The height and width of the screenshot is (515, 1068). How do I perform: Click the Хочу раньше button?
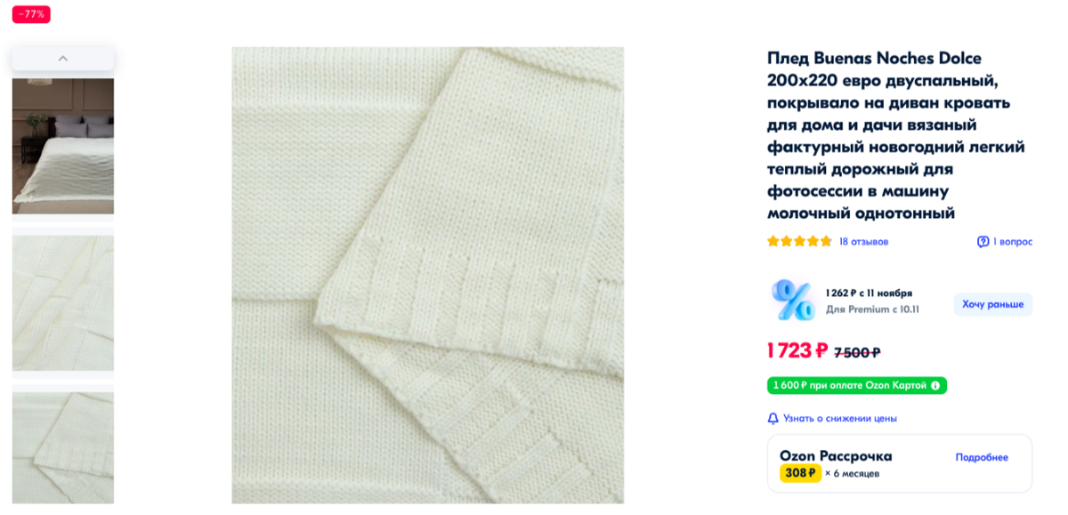point(992,304)
